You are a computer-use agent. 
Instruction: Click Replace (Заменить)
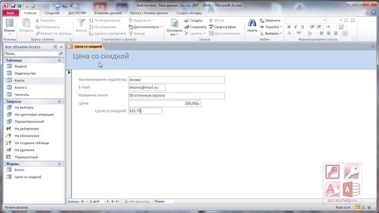270,21
